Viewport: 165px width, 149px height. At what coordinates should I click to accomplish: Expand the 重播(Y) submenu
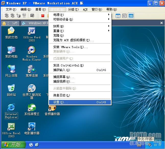point(80,31)
